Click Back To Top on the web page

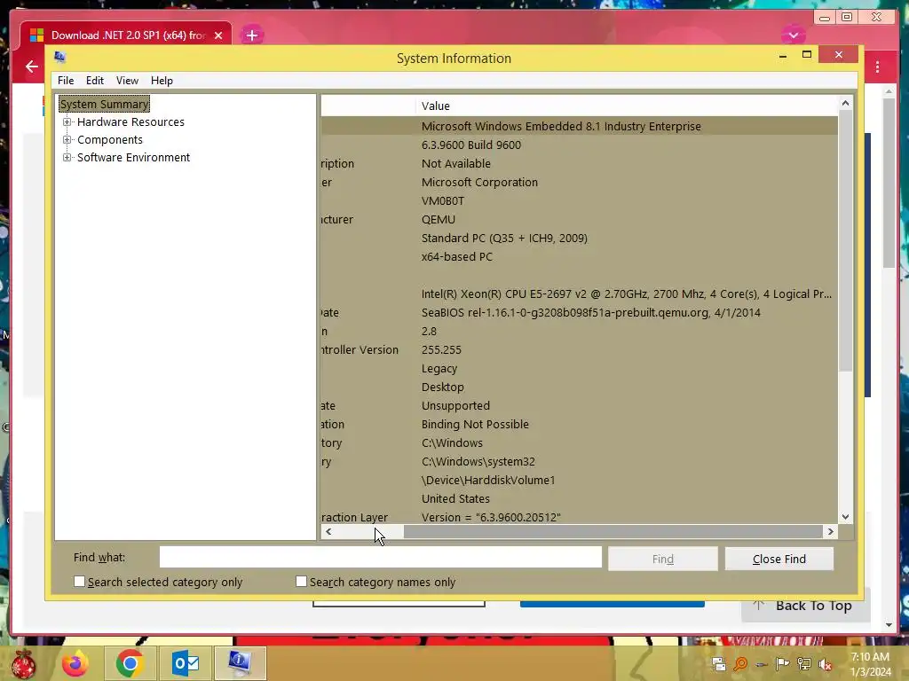click(x=806, y=606)
